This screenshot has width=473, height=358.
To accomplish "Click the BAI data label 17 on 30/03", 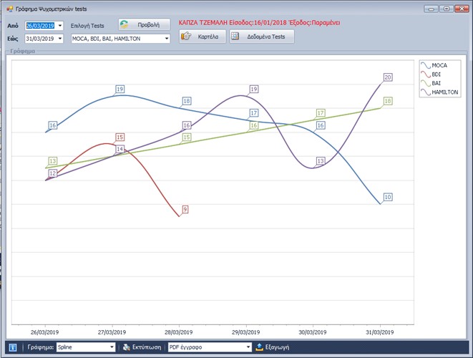I will click(321, 113).
